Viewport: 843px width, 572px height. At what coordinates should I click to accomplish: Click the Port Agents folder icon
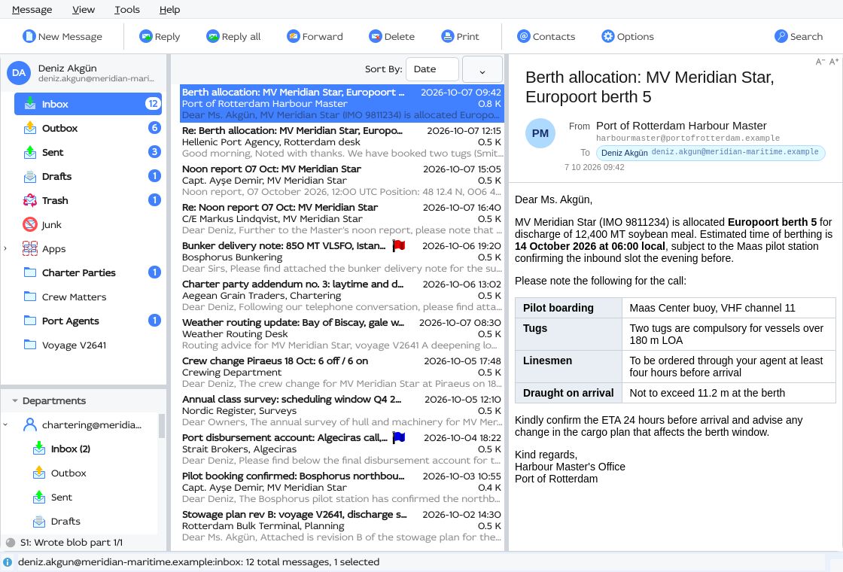tap(30, 321)
